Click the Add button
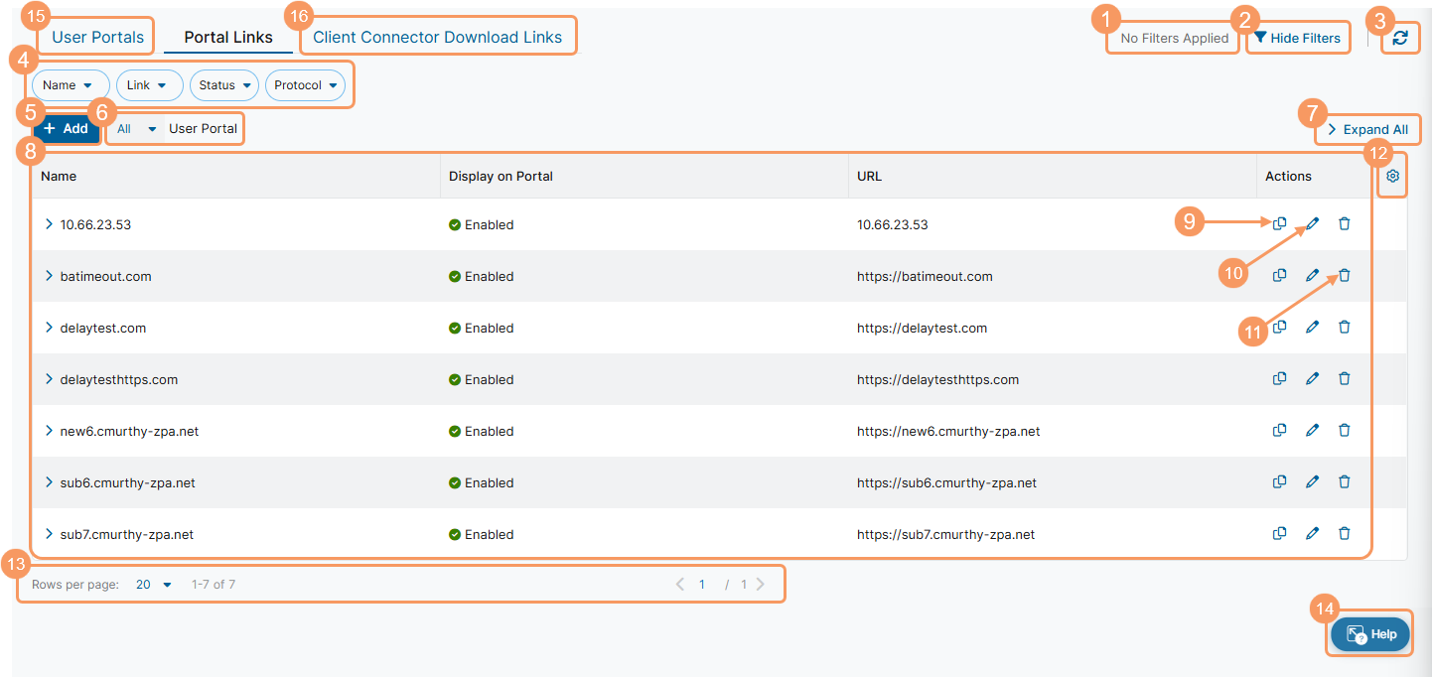 [67, 129]
